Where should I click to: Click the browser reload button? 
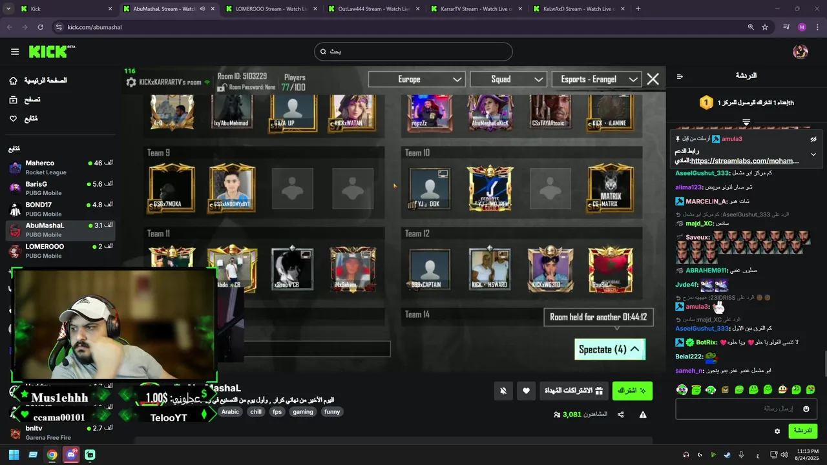coord(40,27)
